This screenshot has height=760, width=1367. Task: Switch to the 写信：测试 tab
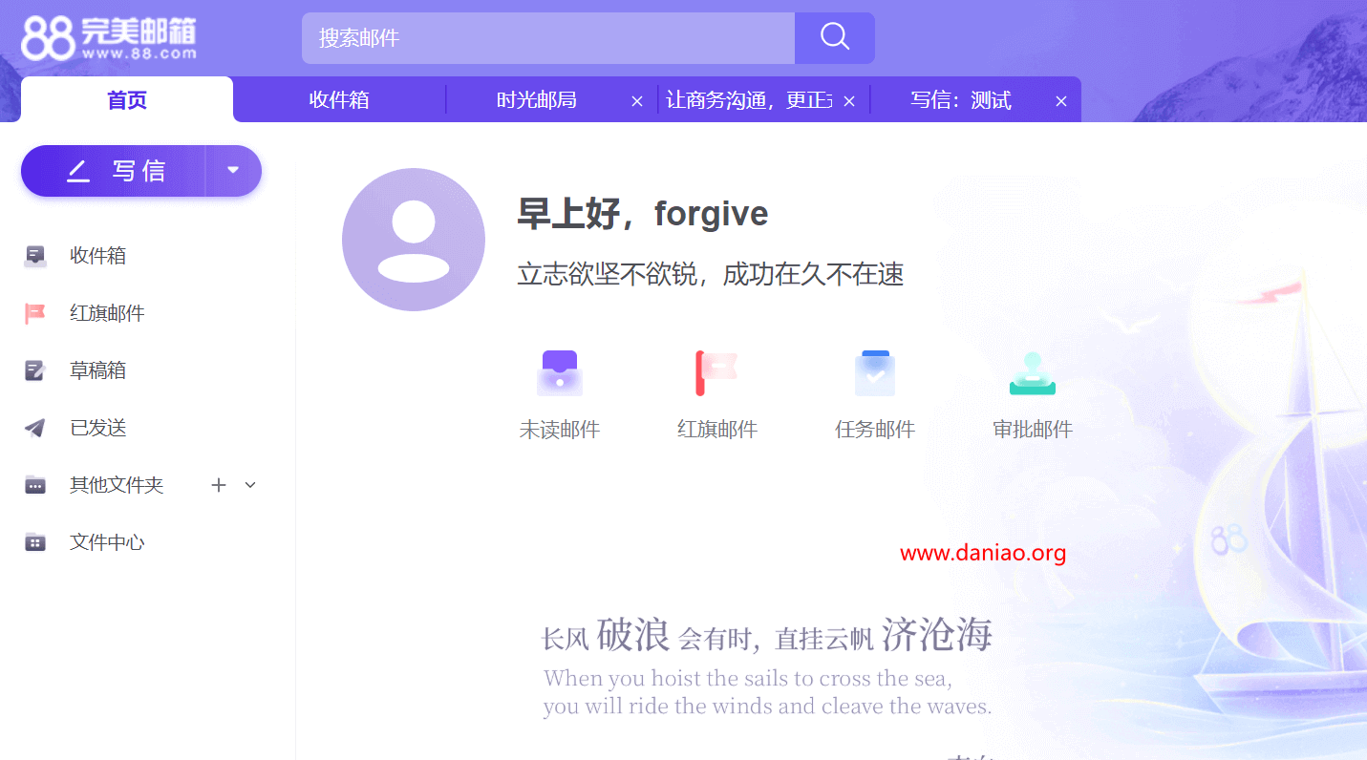[x=960, y=100]
